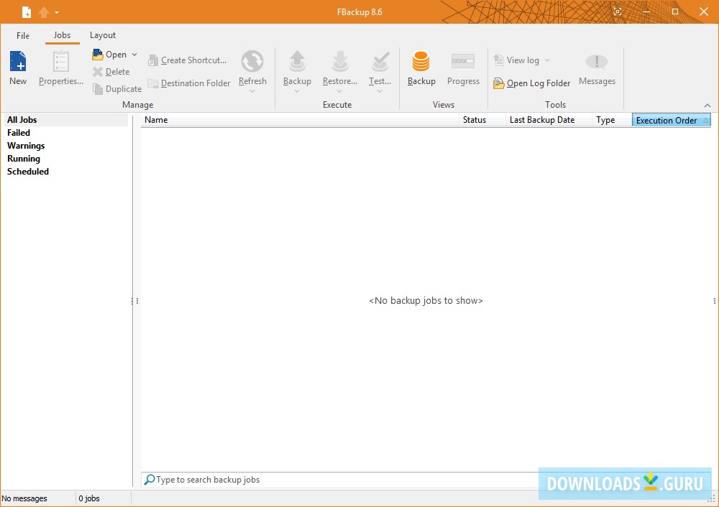Image resolution: width=719 pixels, height=507 pixels.
Task: Sort by Last Backup Date column
Action: [549, 120]
